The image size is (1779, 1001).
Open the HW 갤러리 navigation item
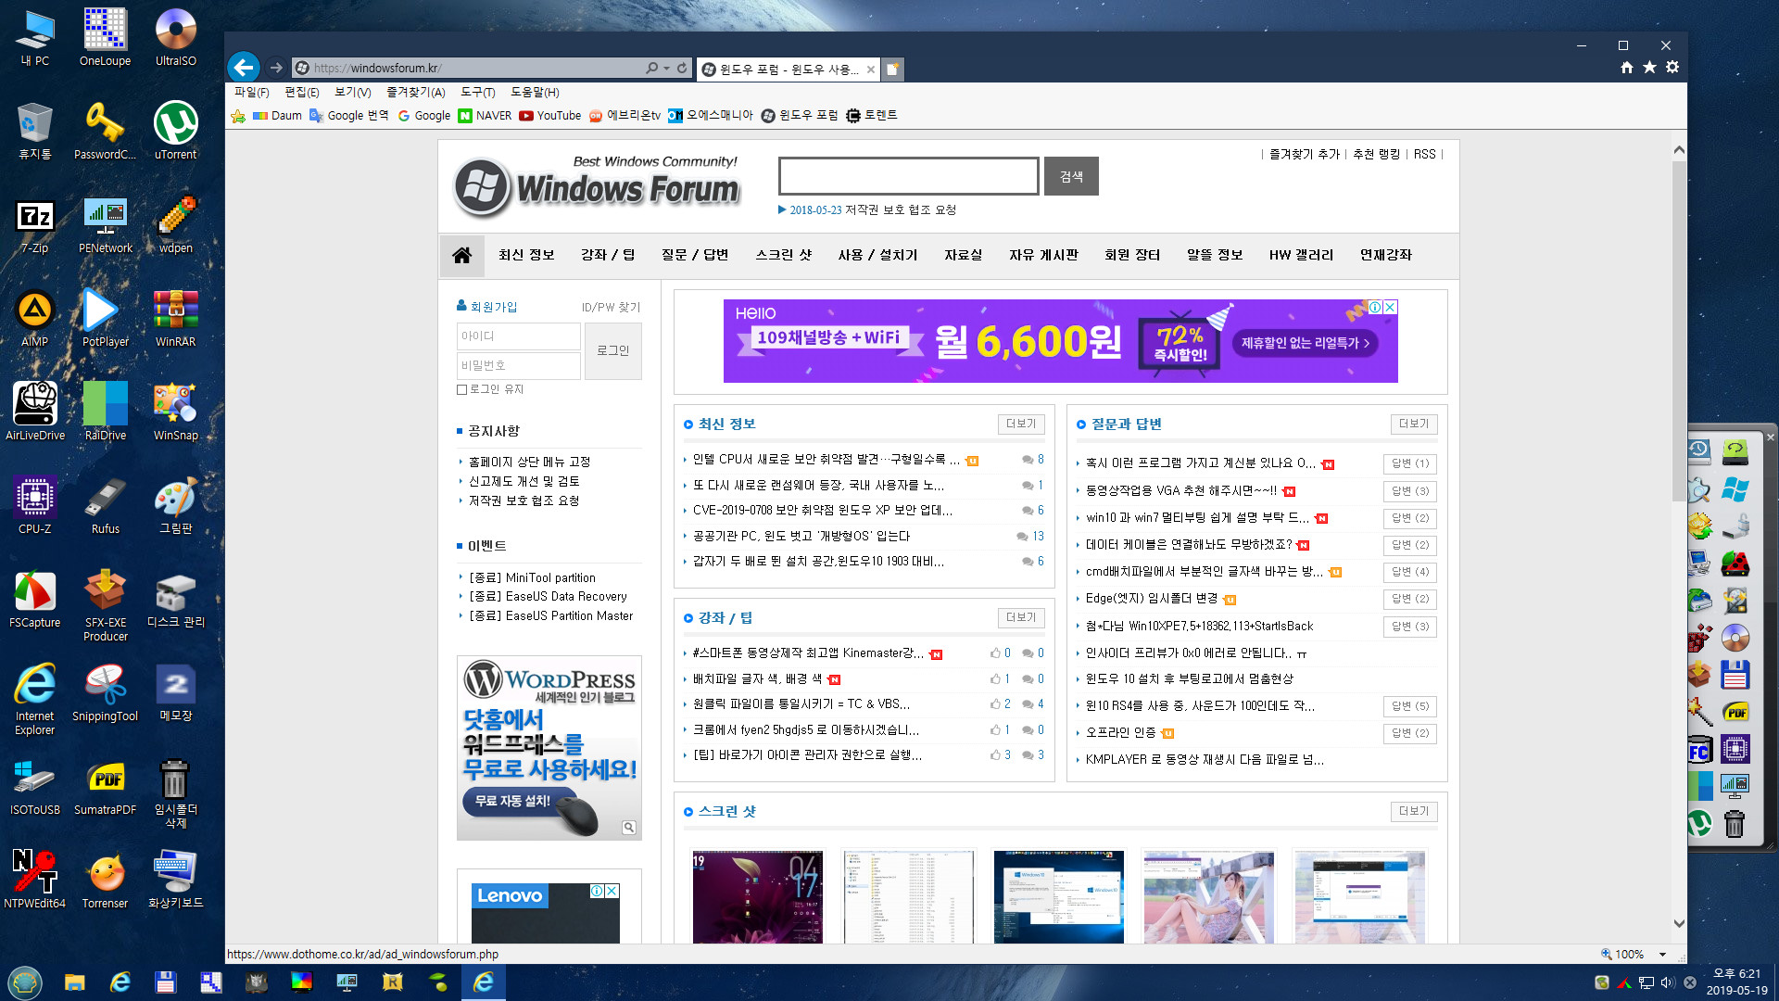(1301, 255)
